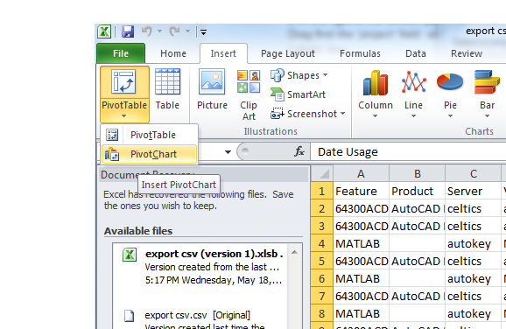This screenshot has height=329, width=506.
Task: Click autokey cell in row 6
Action: click(474, 278)
